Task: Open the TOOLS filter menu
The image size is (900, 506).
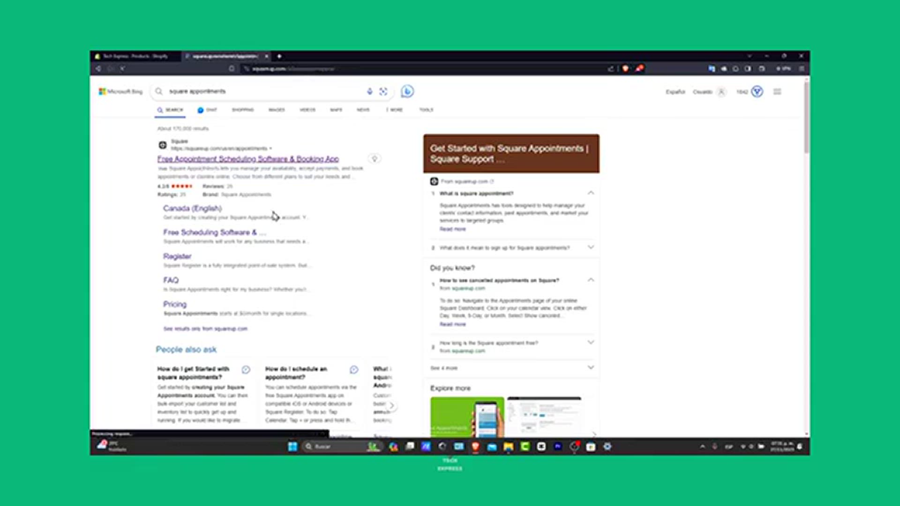Action: (x=426, y=110)
